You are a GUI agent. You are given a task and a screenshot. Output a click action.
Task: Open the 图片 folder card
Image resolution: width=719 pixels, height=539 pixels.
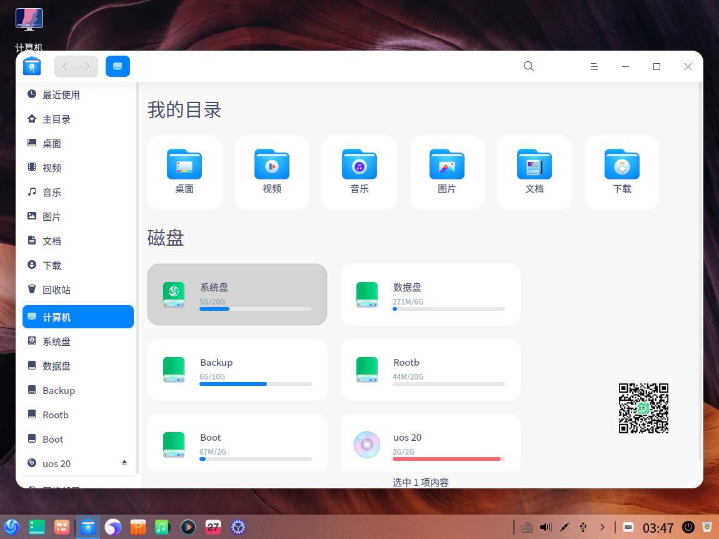tap(447, 172)
